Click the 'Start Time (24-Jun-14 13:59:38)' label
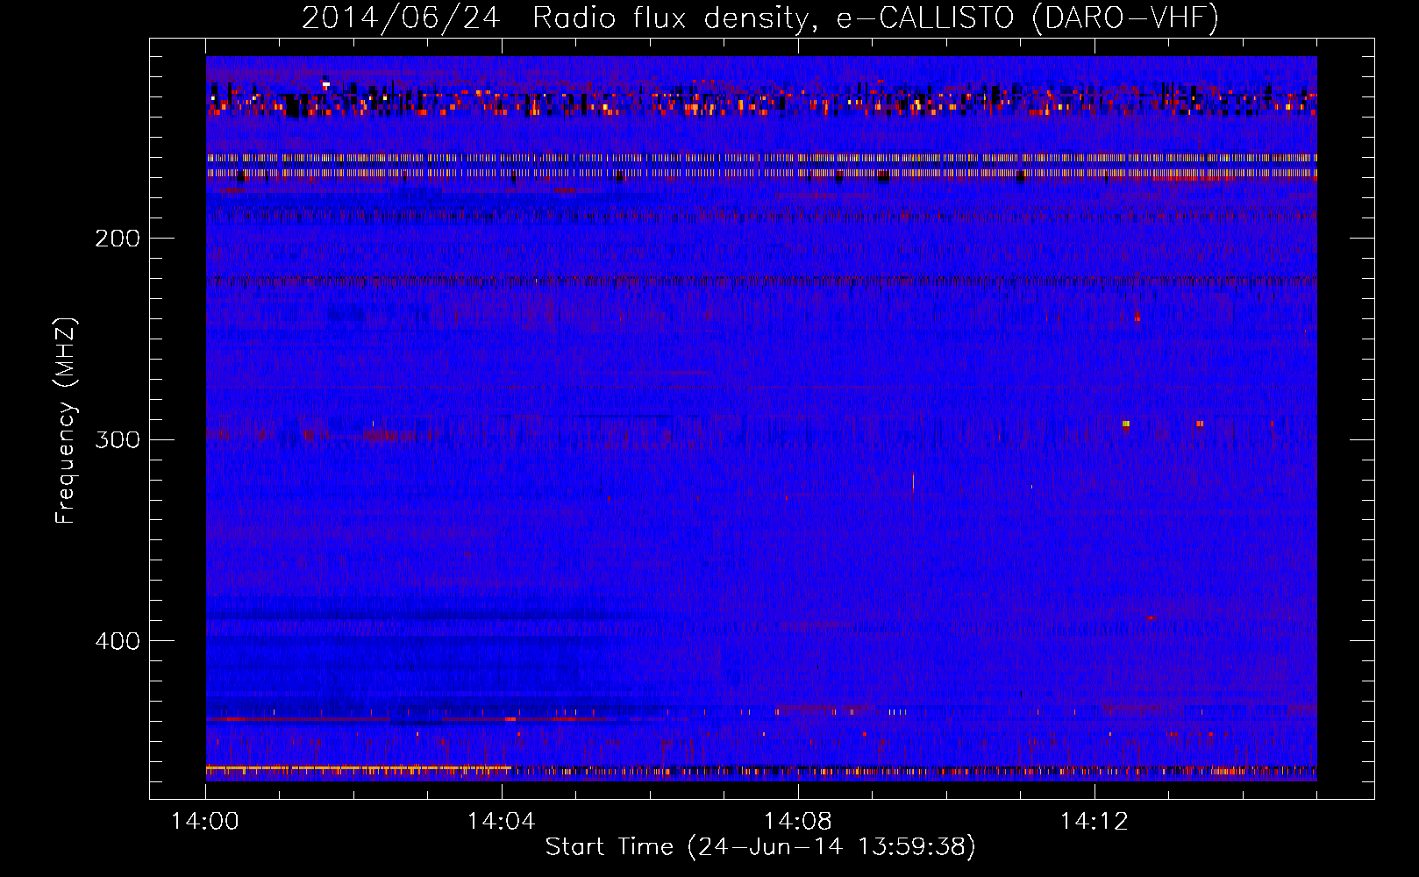 [760, 847]
